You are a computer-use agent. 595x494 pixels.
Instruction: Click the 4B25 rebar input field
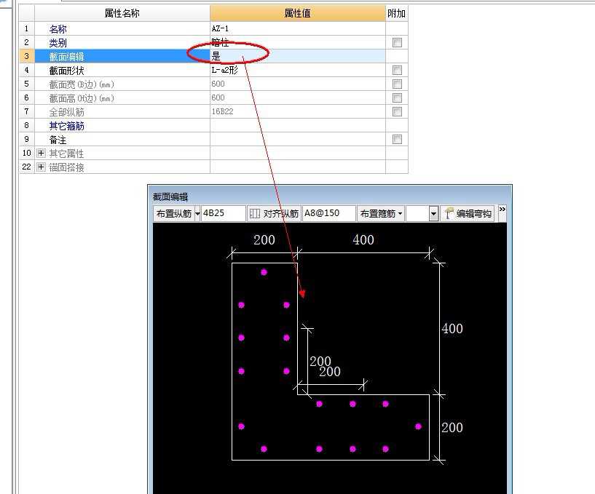click(x=223, y=213)
